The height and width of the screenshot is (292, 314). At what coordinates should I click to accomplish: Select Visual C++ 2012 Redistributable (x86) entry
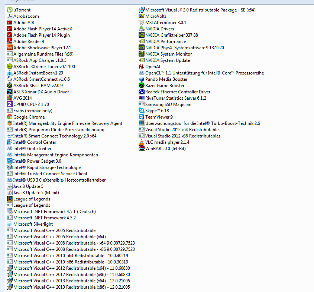coord(68,275)
